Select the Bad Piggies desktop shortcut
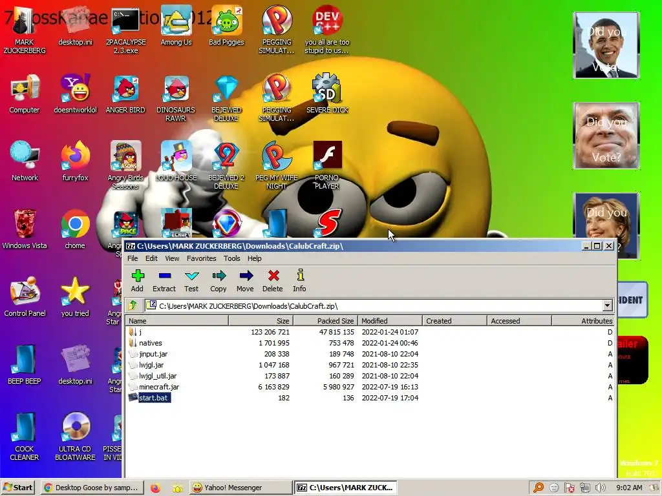662x496 pixels. point(227,26)
